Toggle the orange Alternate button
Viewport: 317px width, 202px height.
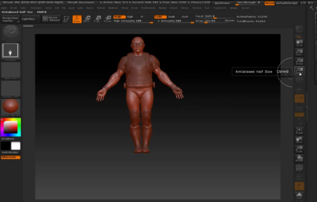coord(11,157)
